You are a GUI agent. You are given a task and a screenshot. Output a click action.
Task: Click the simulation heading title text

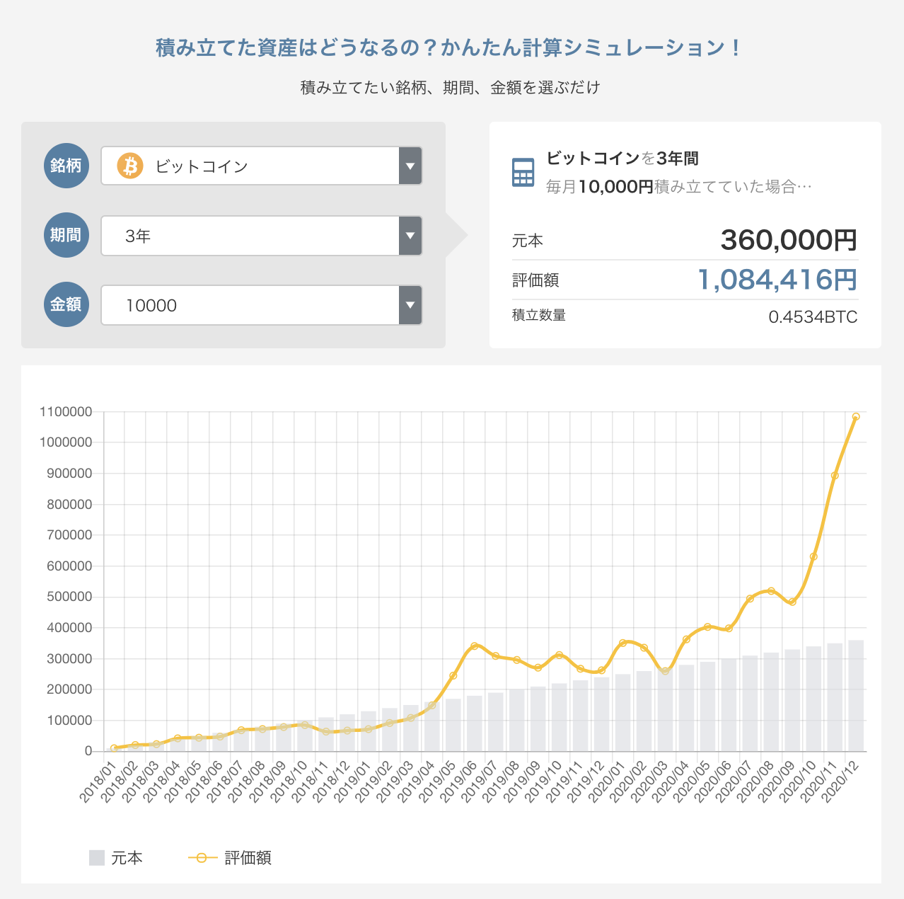tap(449, 48)
